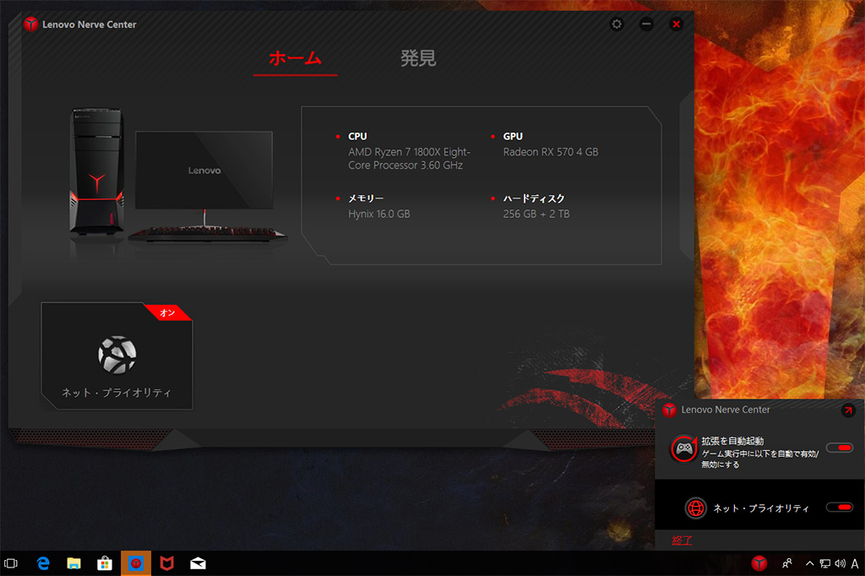Image resolution: width=865 pixels, height=576 pixels.
Task: Click the red globe icon in popup
Action: coord(696,508)
